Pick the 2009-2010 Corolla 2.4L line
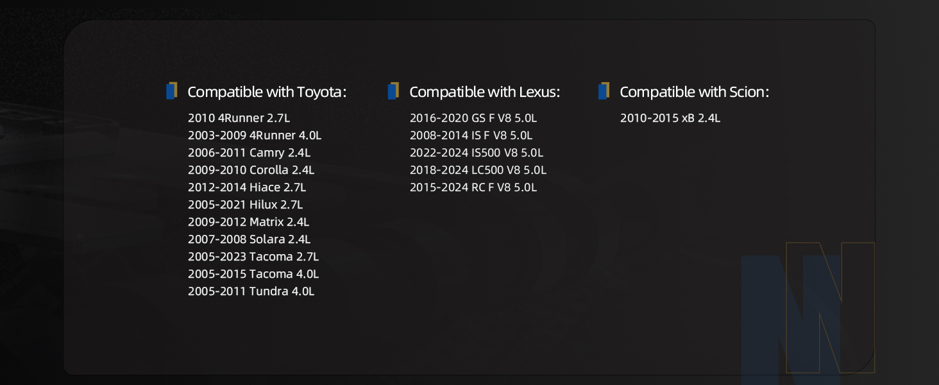Image resolution: width=939 pixels, height=385 pixels. pyautogui.click(x=251, y=170)
